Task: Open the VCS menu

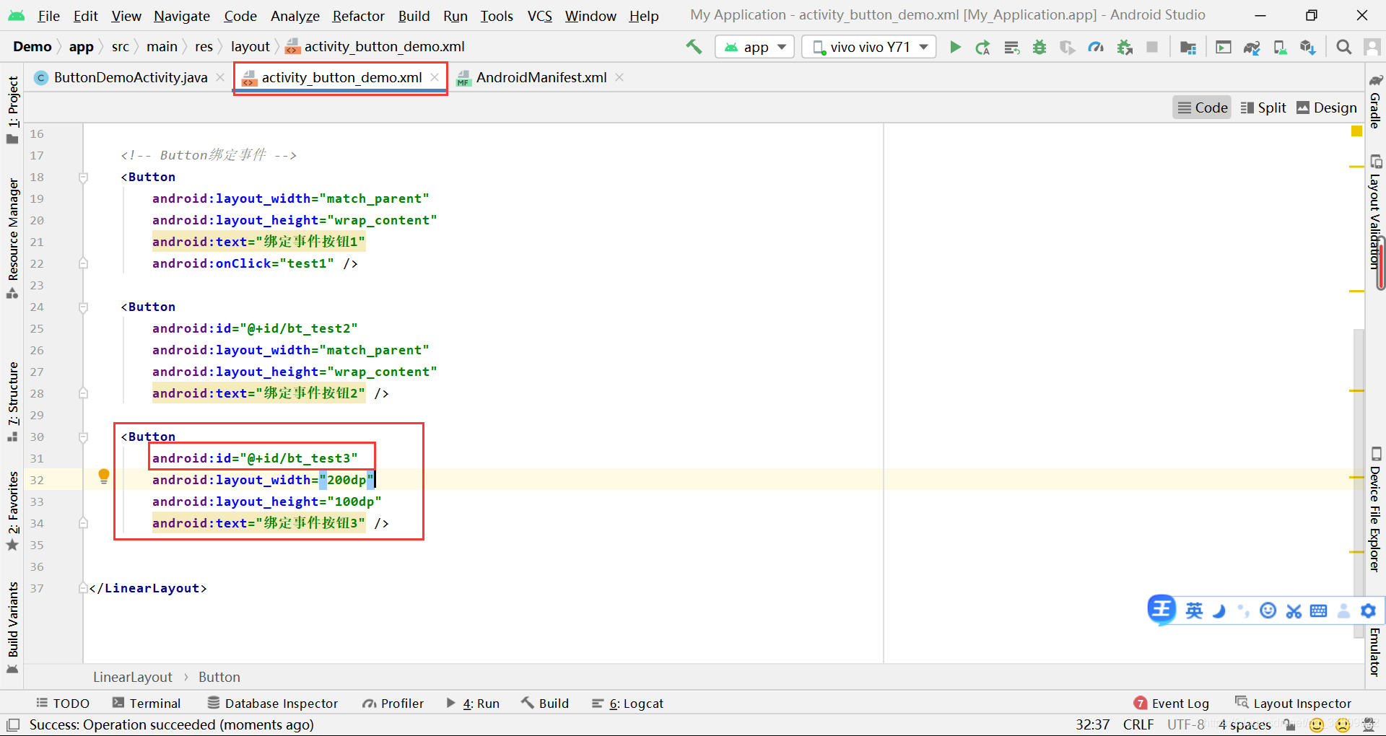Action: tap(539, 16)
